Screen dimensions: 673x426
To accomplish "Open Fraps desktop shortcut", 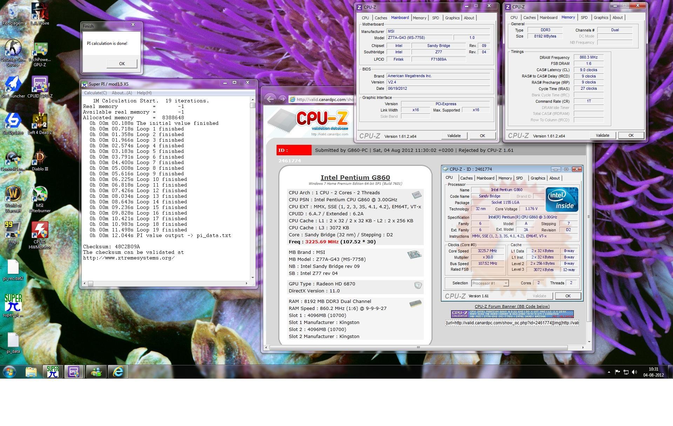I will click(13, 232).
